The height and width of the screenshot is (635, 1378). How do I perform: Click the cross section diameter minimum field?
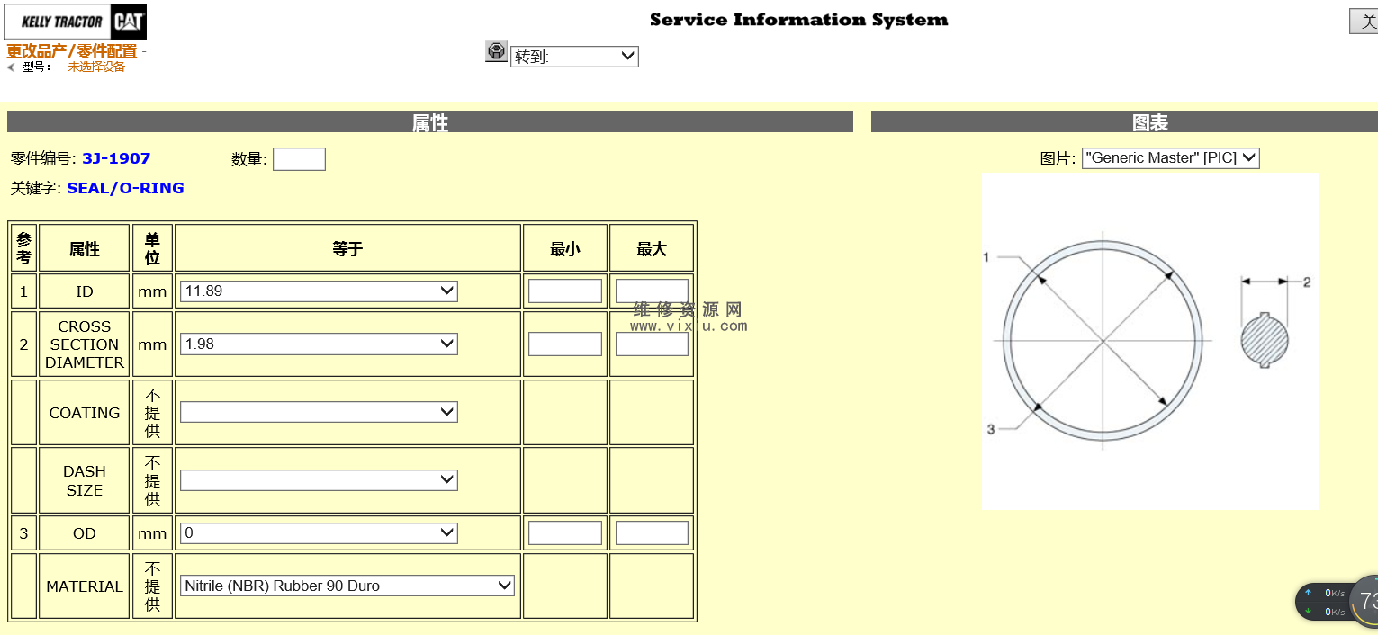coord(565,344)
